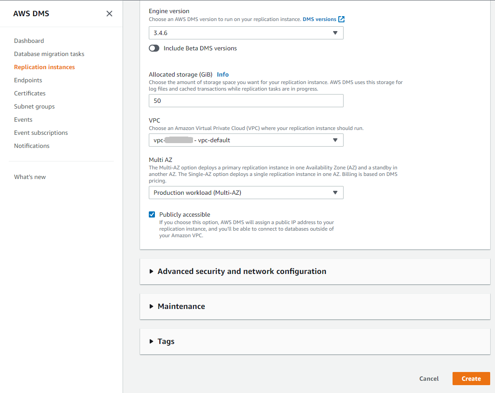495x393 pixels.
Task: Expand the Tags section
Action: (165, 341)
